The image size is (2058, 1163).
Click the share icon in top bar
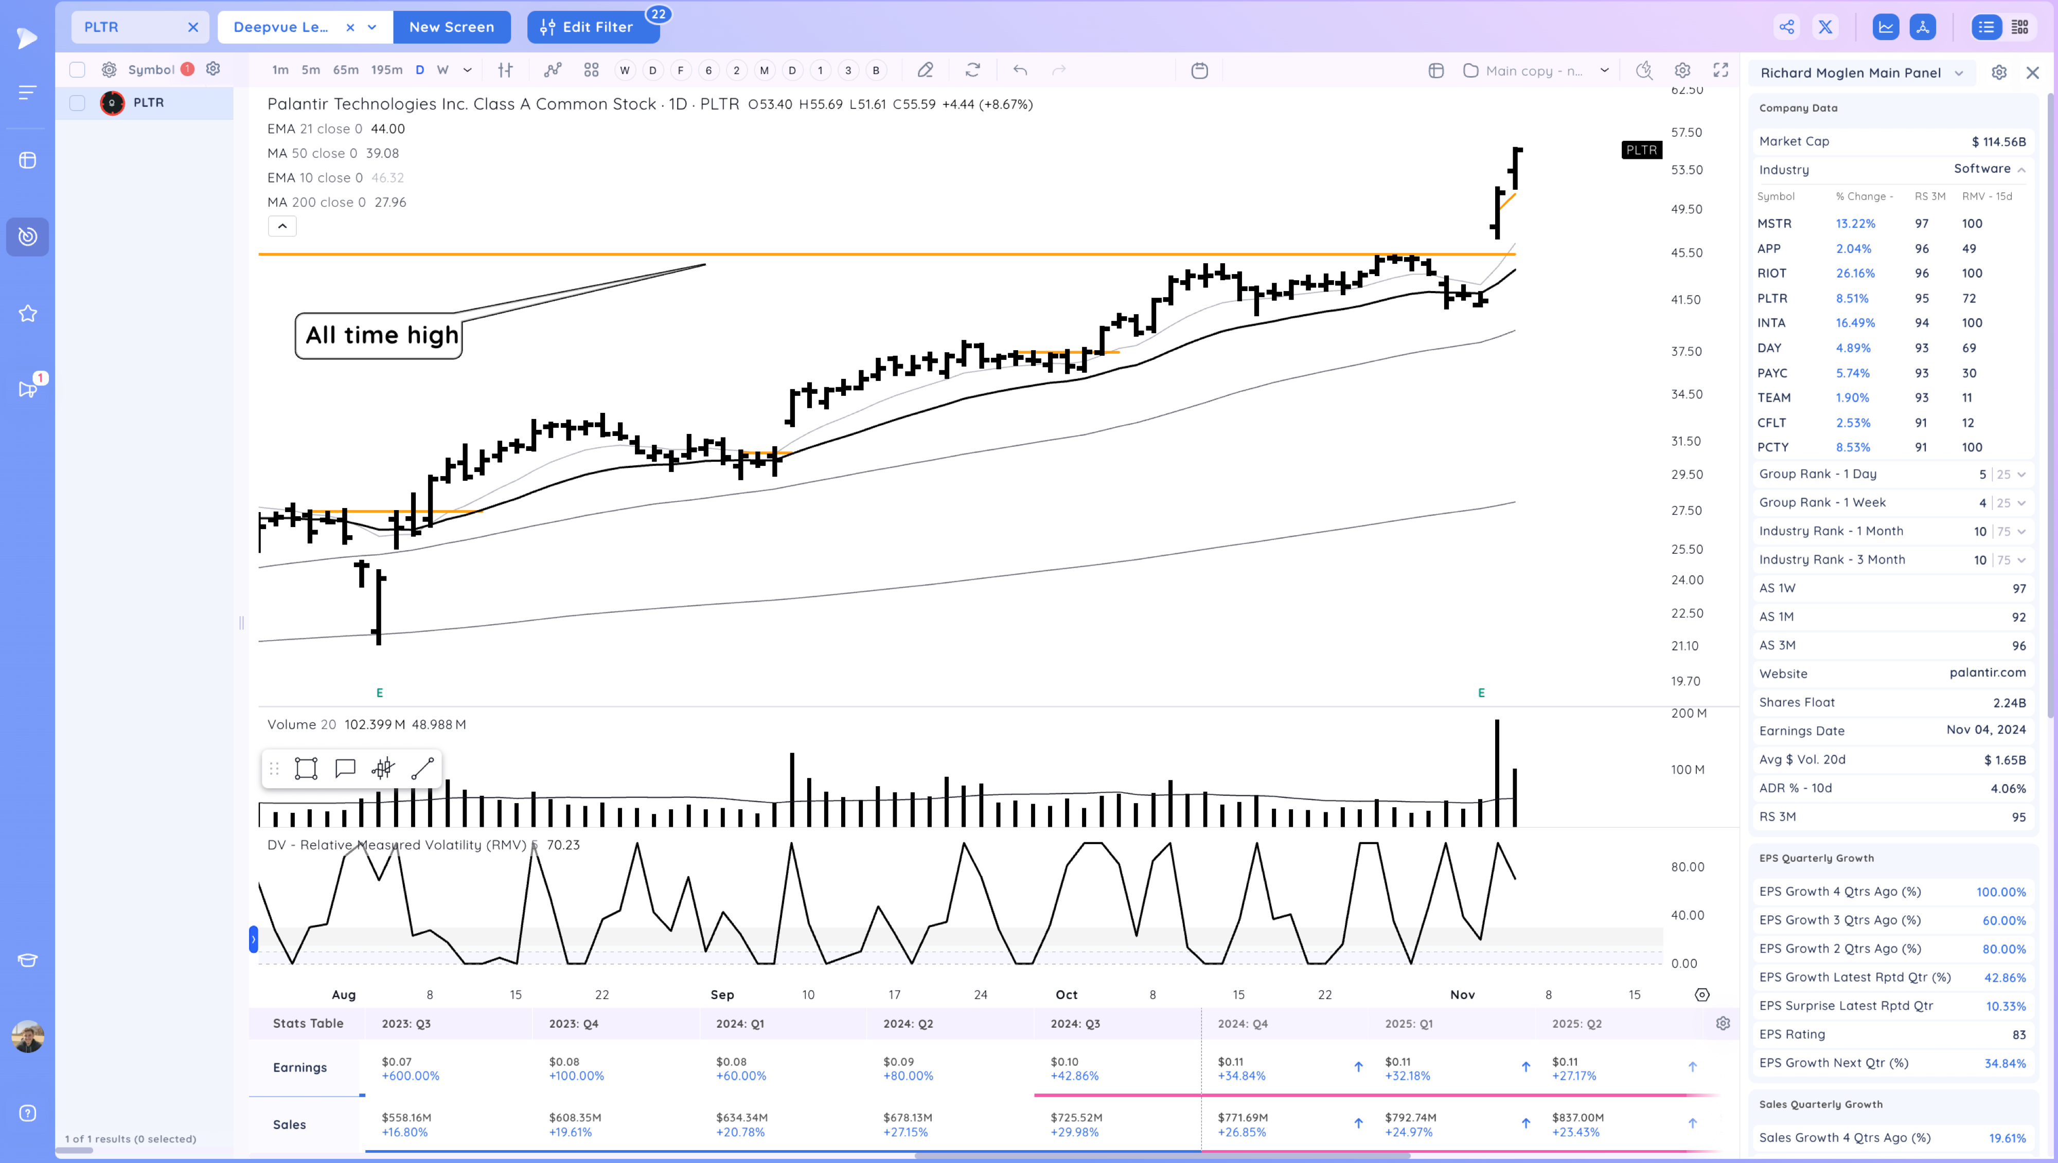click(x=1786, y=27)
